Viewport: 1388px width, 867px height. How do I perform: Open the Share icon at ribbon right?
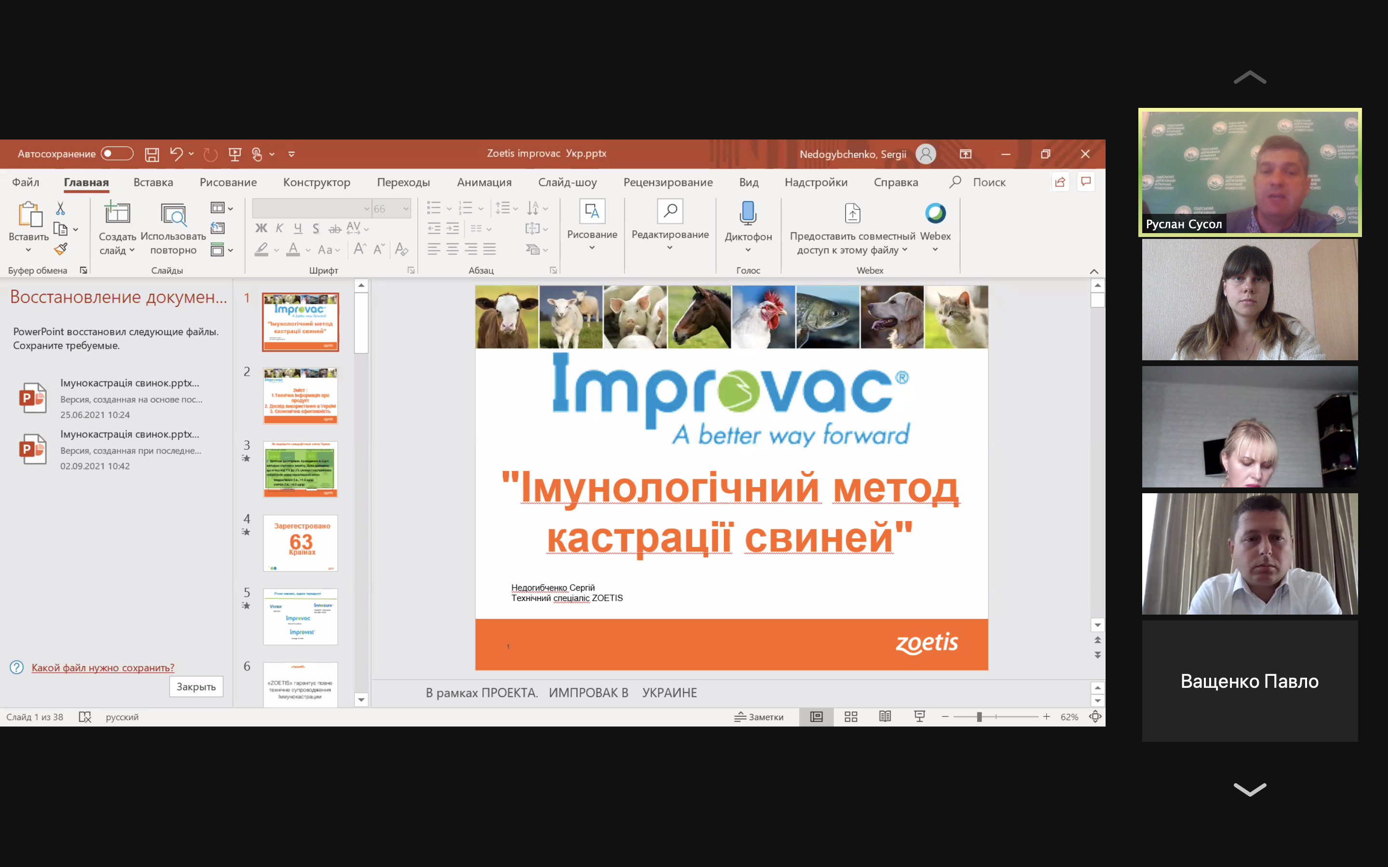1060,183
